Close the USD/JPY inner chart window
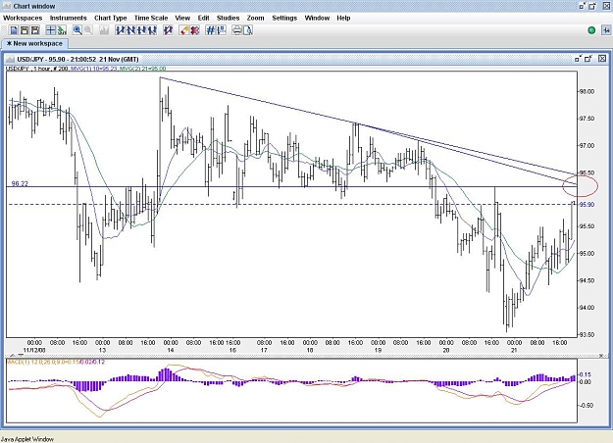This screenshot has height=443, width=613. [x=602, y=59]
